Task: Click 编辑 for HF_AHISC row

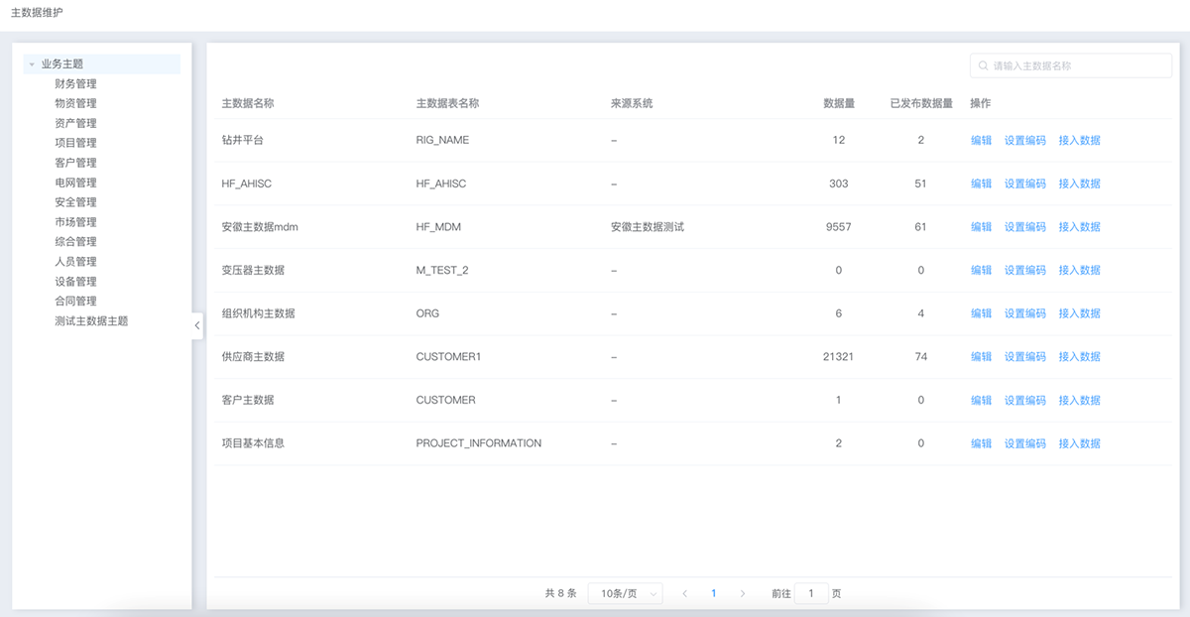Action: pyautogui.click(x=981, y=184)
